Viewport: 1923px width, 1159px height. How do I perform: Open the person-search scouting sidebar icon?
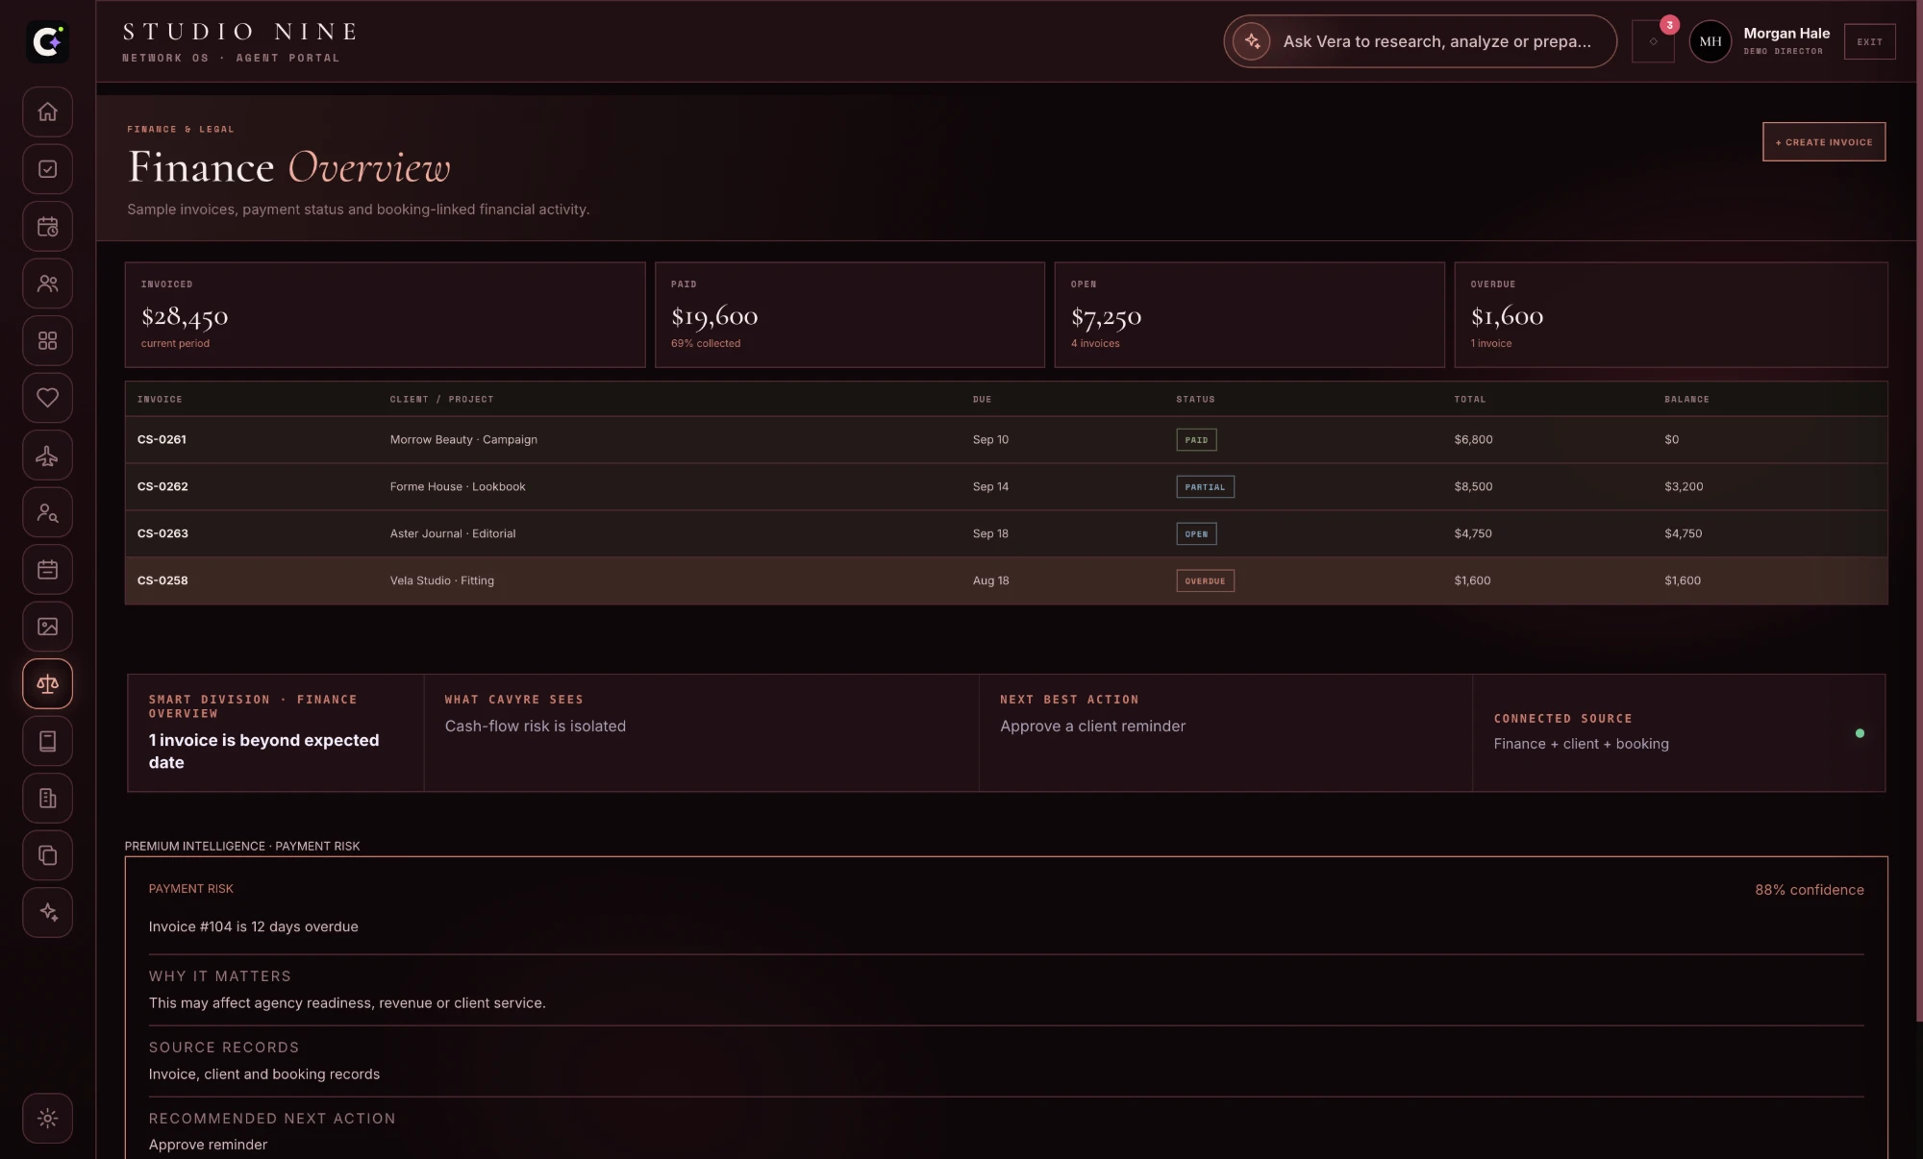pos(47,512)
